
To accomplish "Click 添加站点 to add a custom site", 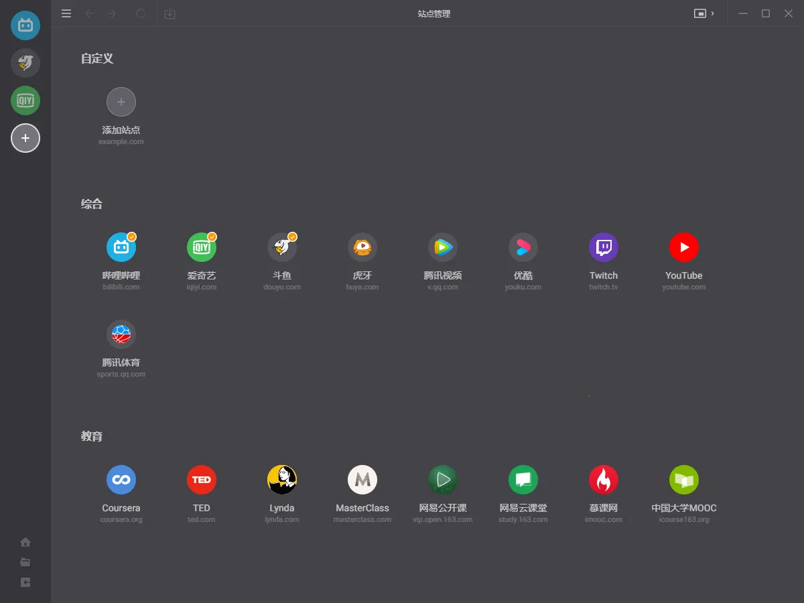I will [121, 102].
